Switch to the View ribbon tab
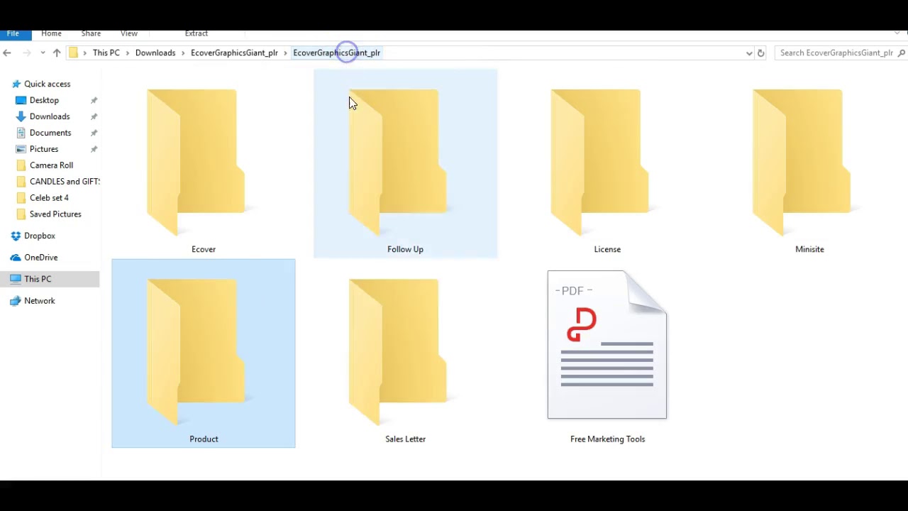Viewport: 908px width, 511px height. (x=129, y=33)
